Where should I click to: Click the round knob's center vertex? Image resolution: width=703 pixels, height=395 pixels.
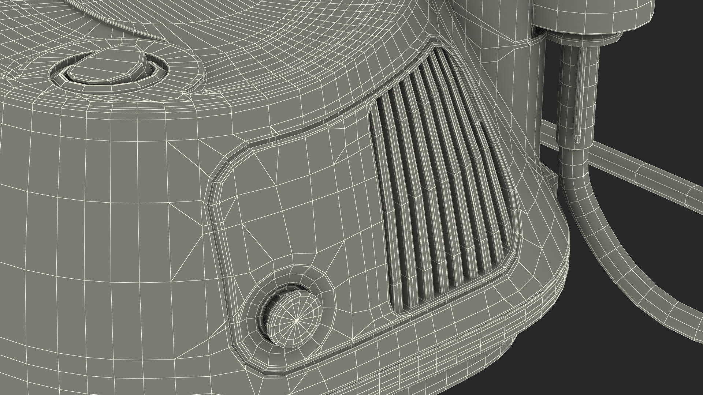(x=296, y=321)
